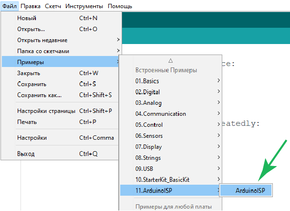Select the 11.ArduinoISP submenu entry
This screenshot has width=290, height=211.
[x=170, y=190]
